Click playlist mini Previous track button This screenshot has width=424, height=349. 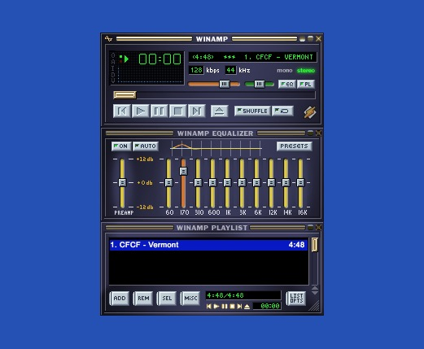(x=208, y=307)
